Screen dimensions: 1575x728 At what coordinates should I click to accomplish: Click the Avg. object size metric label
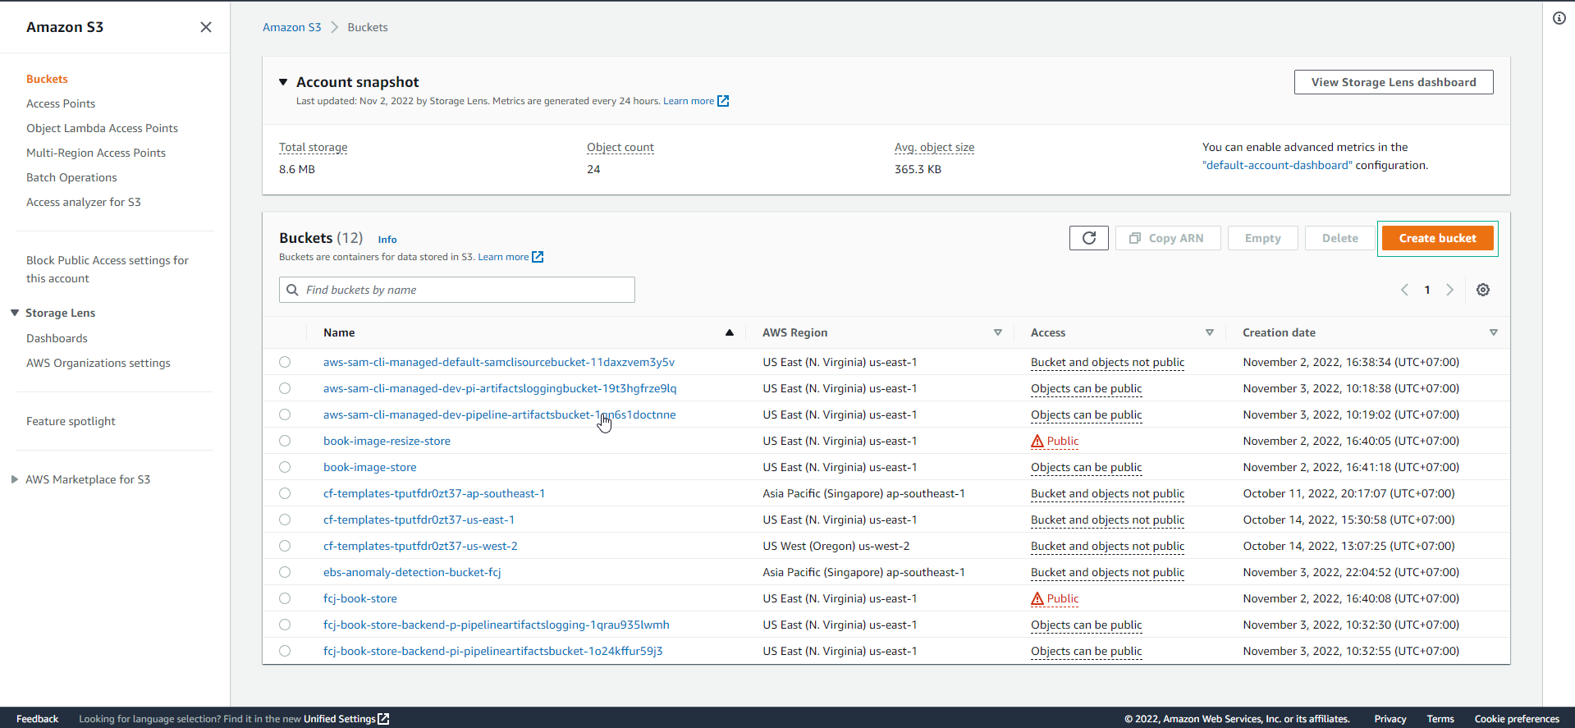click(x=935, y=148)
